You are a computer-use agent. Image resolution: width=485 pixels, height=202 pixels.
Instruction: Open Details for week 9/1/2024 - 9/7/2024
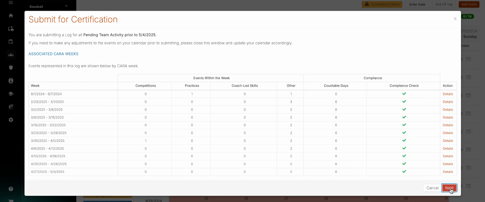pyautogui.click(x=448, y=94)
